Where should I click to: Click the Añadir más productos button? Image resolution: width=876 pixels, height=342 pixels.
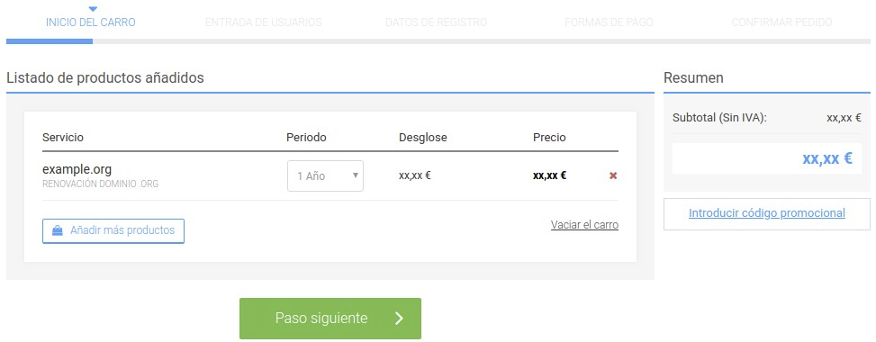click(x=113, y=230)
